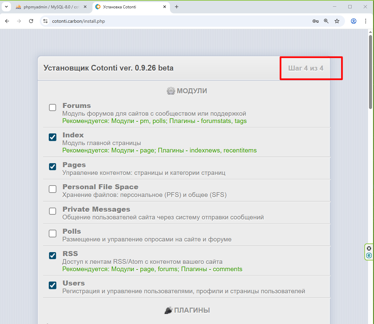The height and width of the screenshot is (324, 374).
Task: Uncheck the RSS module checkbox
Action: pos(52,255)
